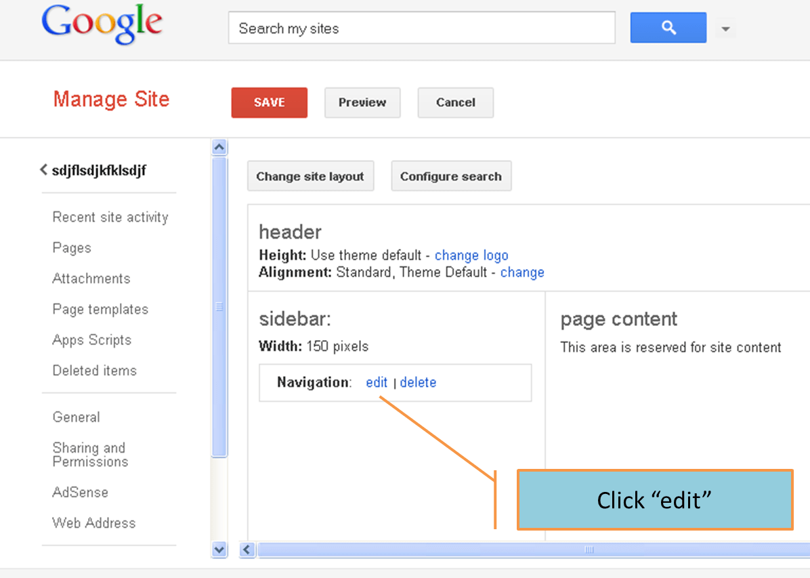Open the Deleted items section

[94, 371]
